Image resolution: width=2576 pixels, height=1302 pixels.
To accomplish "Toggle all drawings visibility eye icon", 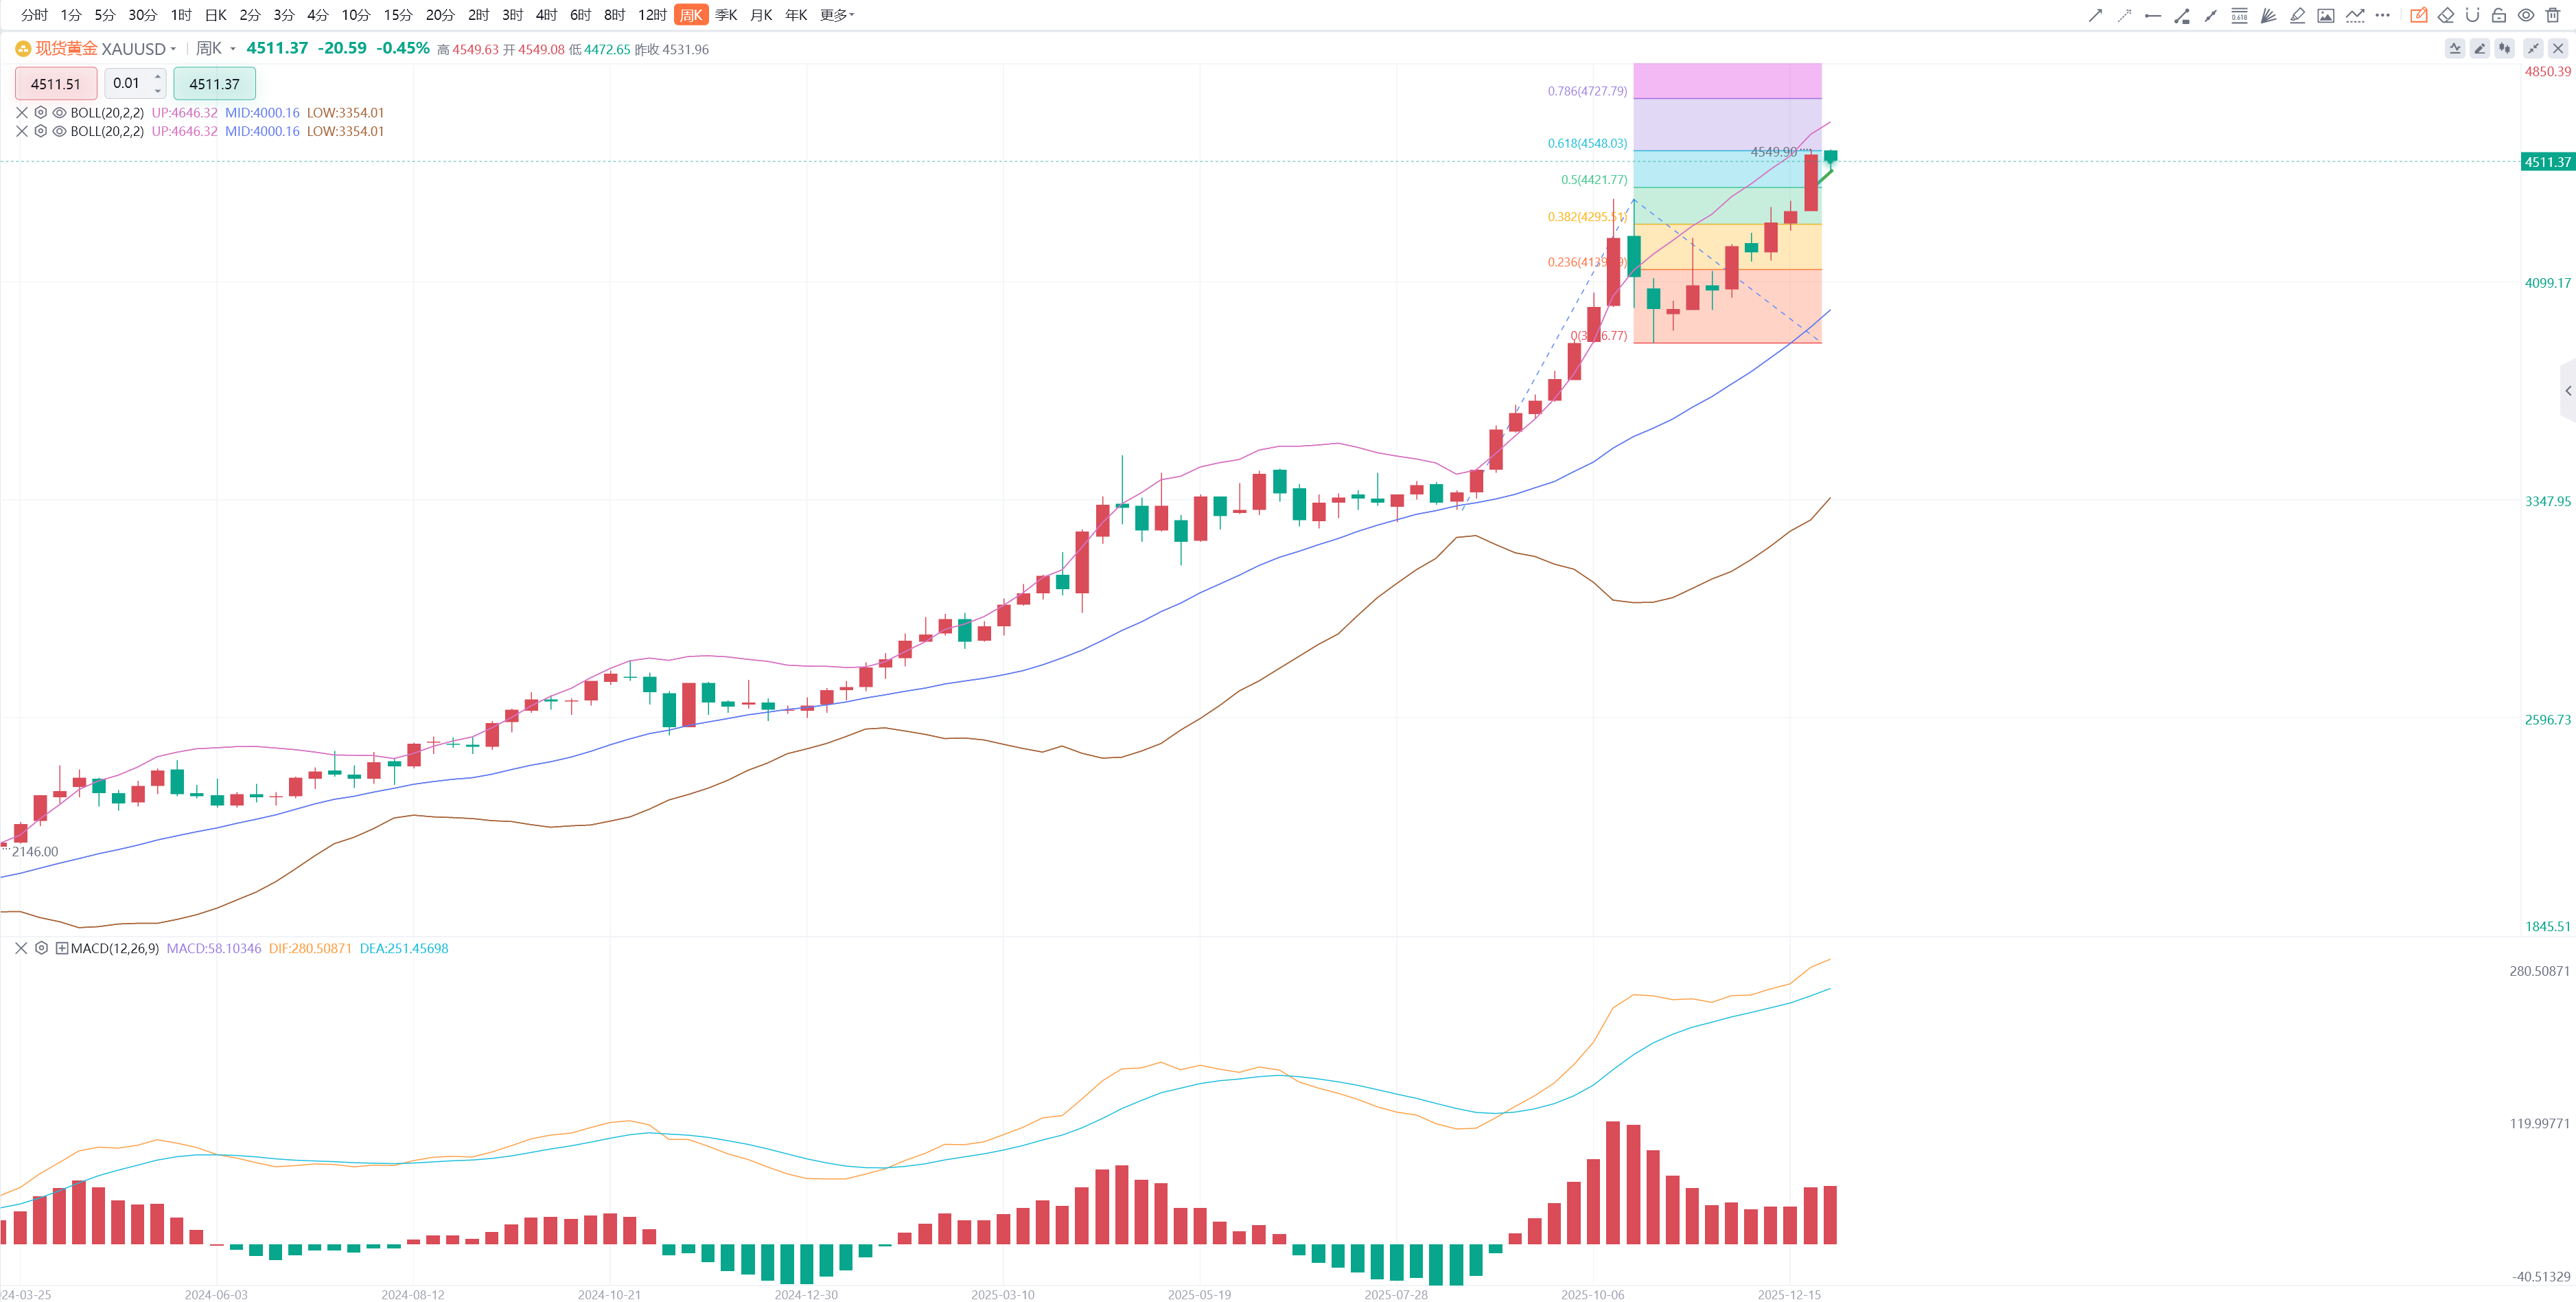I will 2525,15.
